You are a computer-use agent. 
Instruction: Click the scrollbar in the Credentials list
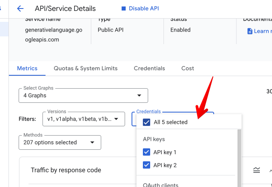(x=239, y=158)
